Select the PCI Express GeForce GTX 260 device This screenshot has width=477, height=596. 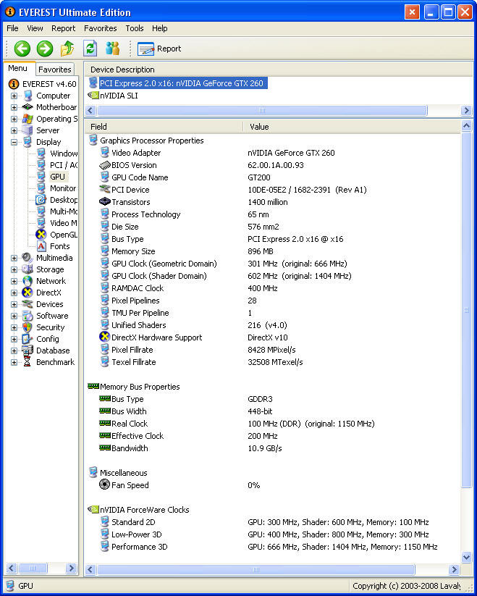coord(182,83)
